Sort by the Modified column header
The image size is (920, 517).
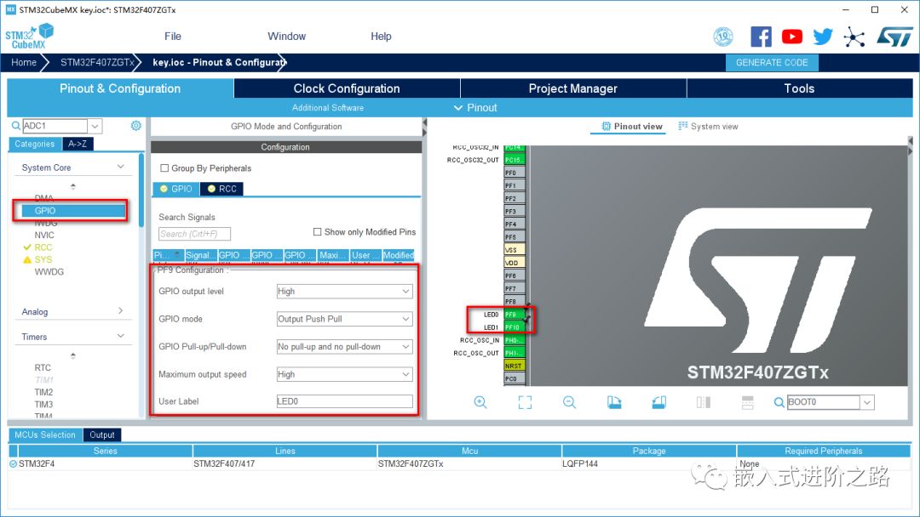point(399,255)
